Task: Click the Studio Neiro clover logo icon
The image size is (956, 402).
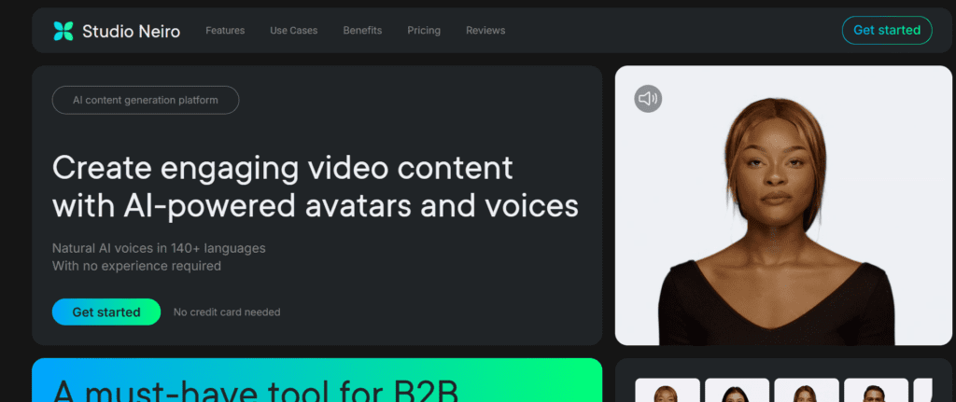Action: click(63, 31)
